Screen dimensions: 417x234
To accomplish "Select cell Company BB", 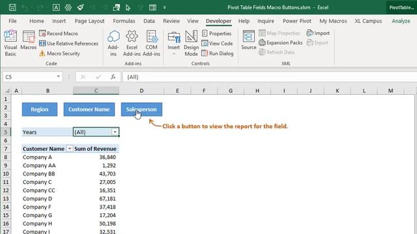I will click(x=48, y=174).
